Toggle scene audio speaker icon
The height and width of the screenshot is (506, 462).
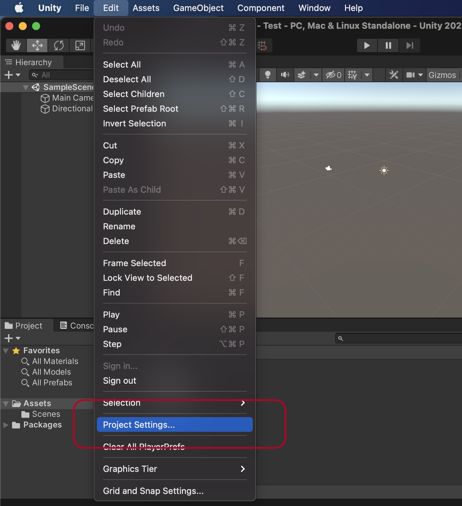285,75
